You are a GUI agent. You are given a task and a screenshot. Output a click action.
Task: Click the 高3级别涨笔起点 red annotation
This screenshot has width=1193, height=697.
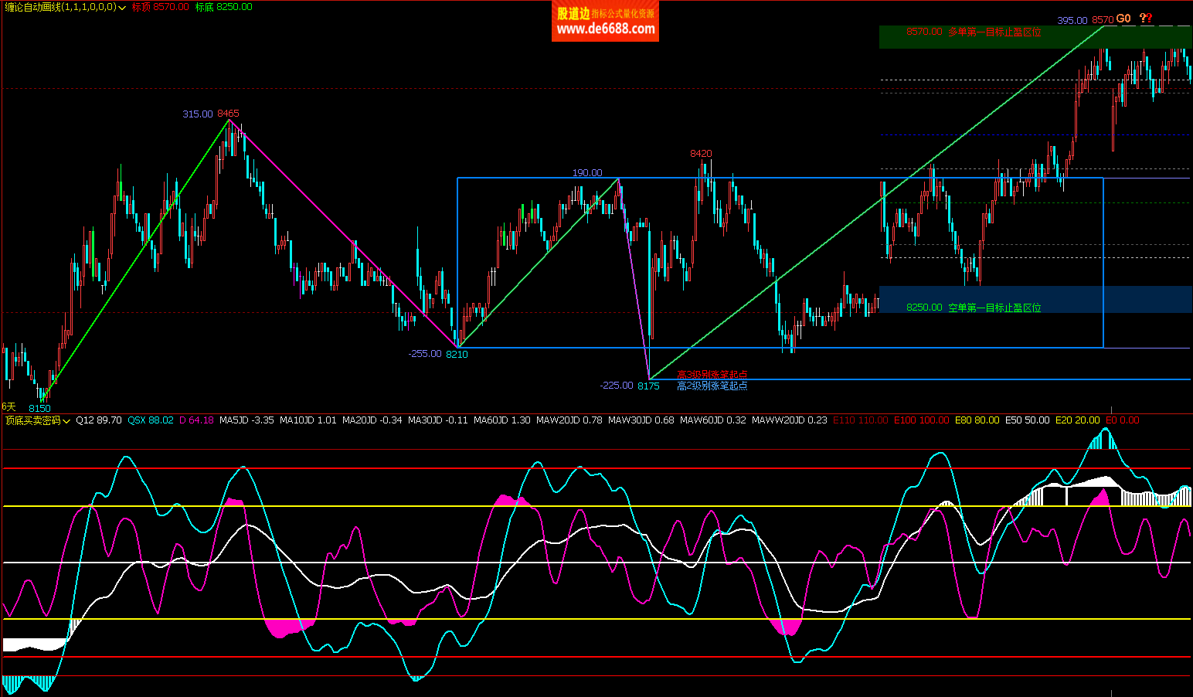[x=712, y=375]
